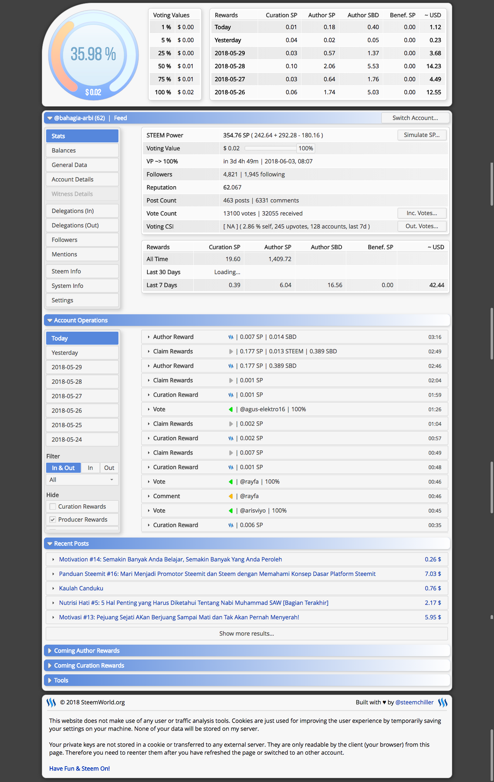Screen dimensions: 494x782
Task: Open the Panduan Steemit #16 post link
Action: [217, 574]
